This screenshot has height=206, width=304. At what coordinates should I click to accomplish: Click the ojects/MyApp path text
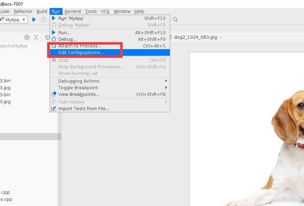pyautogui.click(x=14, y=46)
